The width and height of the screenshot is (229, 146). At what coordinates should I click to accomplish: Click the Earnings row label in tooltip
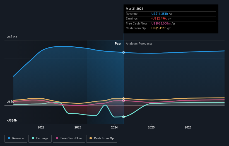point(132,18)
